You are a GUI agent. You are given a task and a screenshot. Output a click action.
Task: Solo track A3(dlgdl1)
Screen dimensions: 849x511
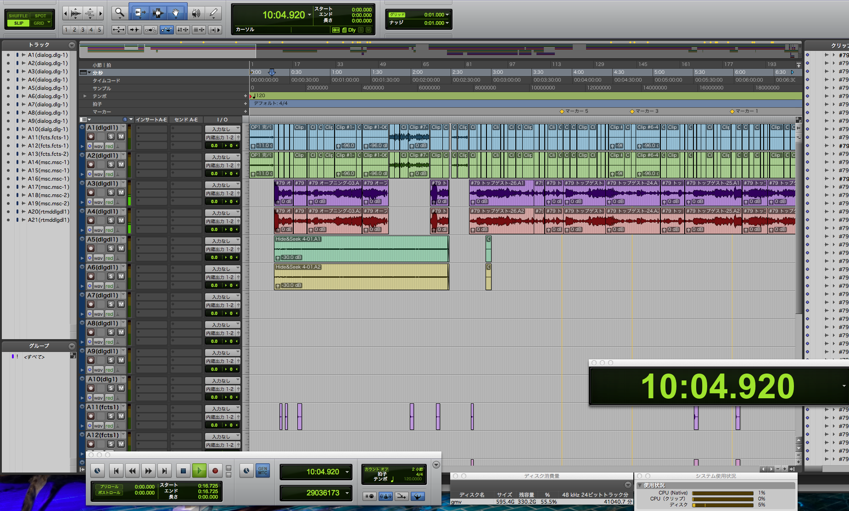point(111,192)
